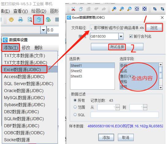Select the 范围 radio button
168x144 pixels.
point(75,107)
